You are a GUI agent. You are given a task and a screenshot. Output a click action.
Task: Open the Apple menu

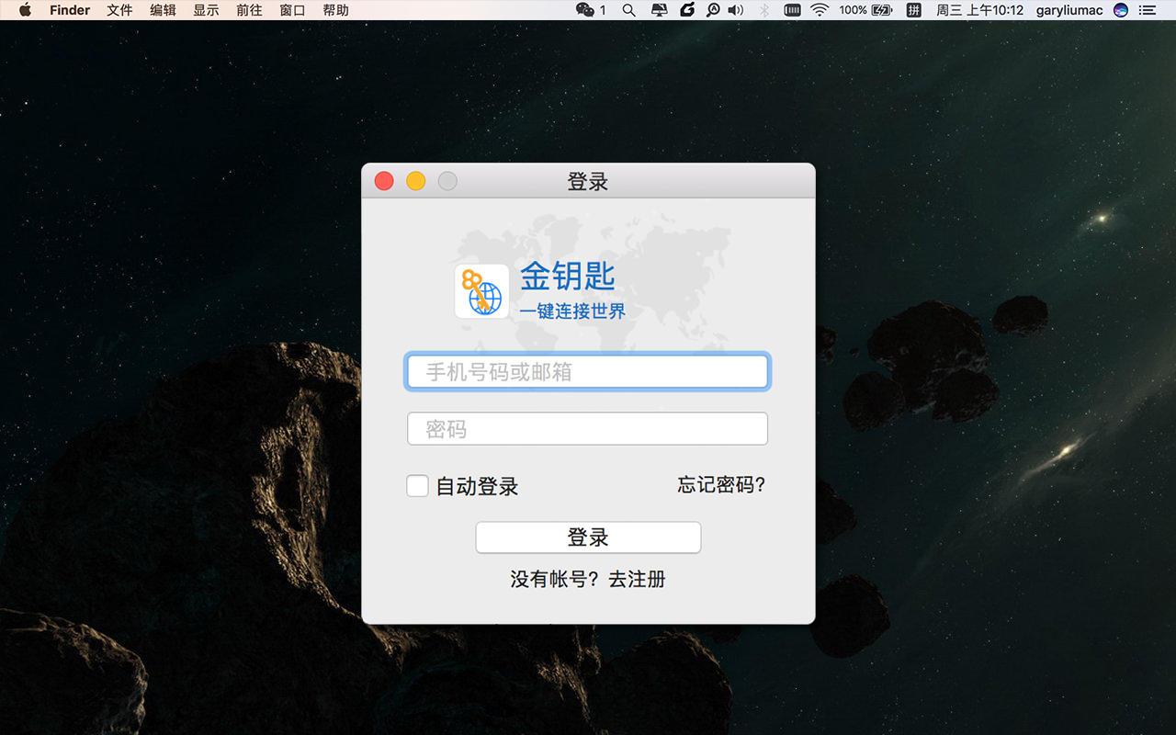pos(25,10)
